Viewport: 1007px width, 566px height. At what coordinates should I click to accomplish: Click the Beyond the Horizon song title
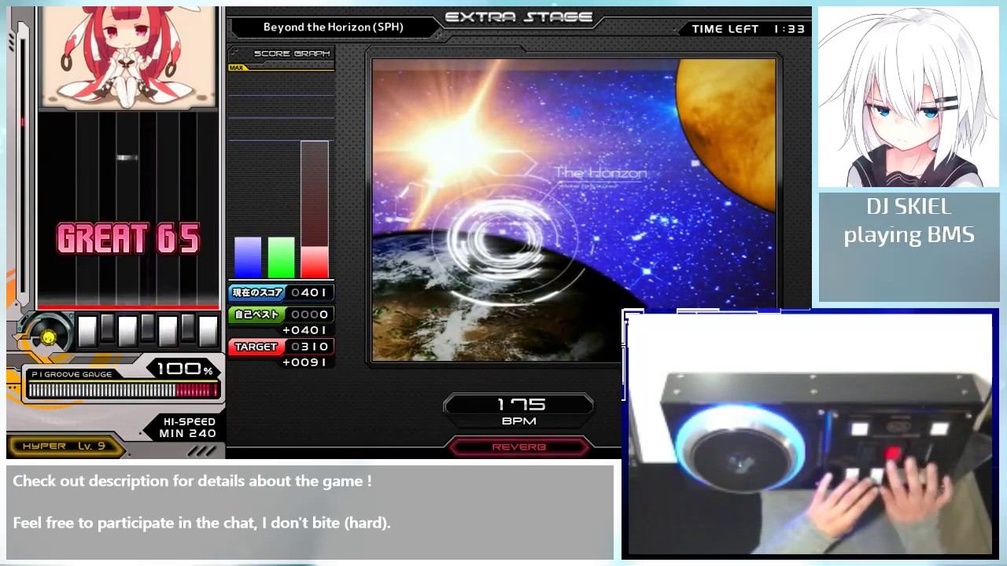(x=334, y=27)
